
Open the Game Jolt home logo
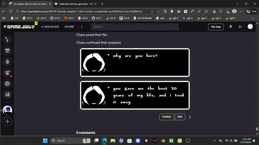[19, 27]
